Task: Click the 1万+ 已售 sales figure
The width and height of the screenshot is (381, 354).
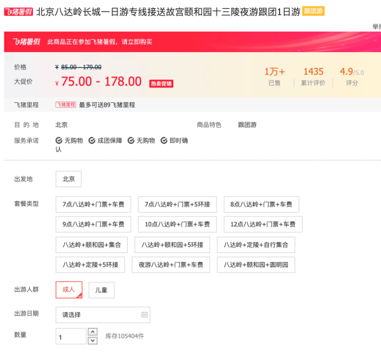Action: coord(274,77)
